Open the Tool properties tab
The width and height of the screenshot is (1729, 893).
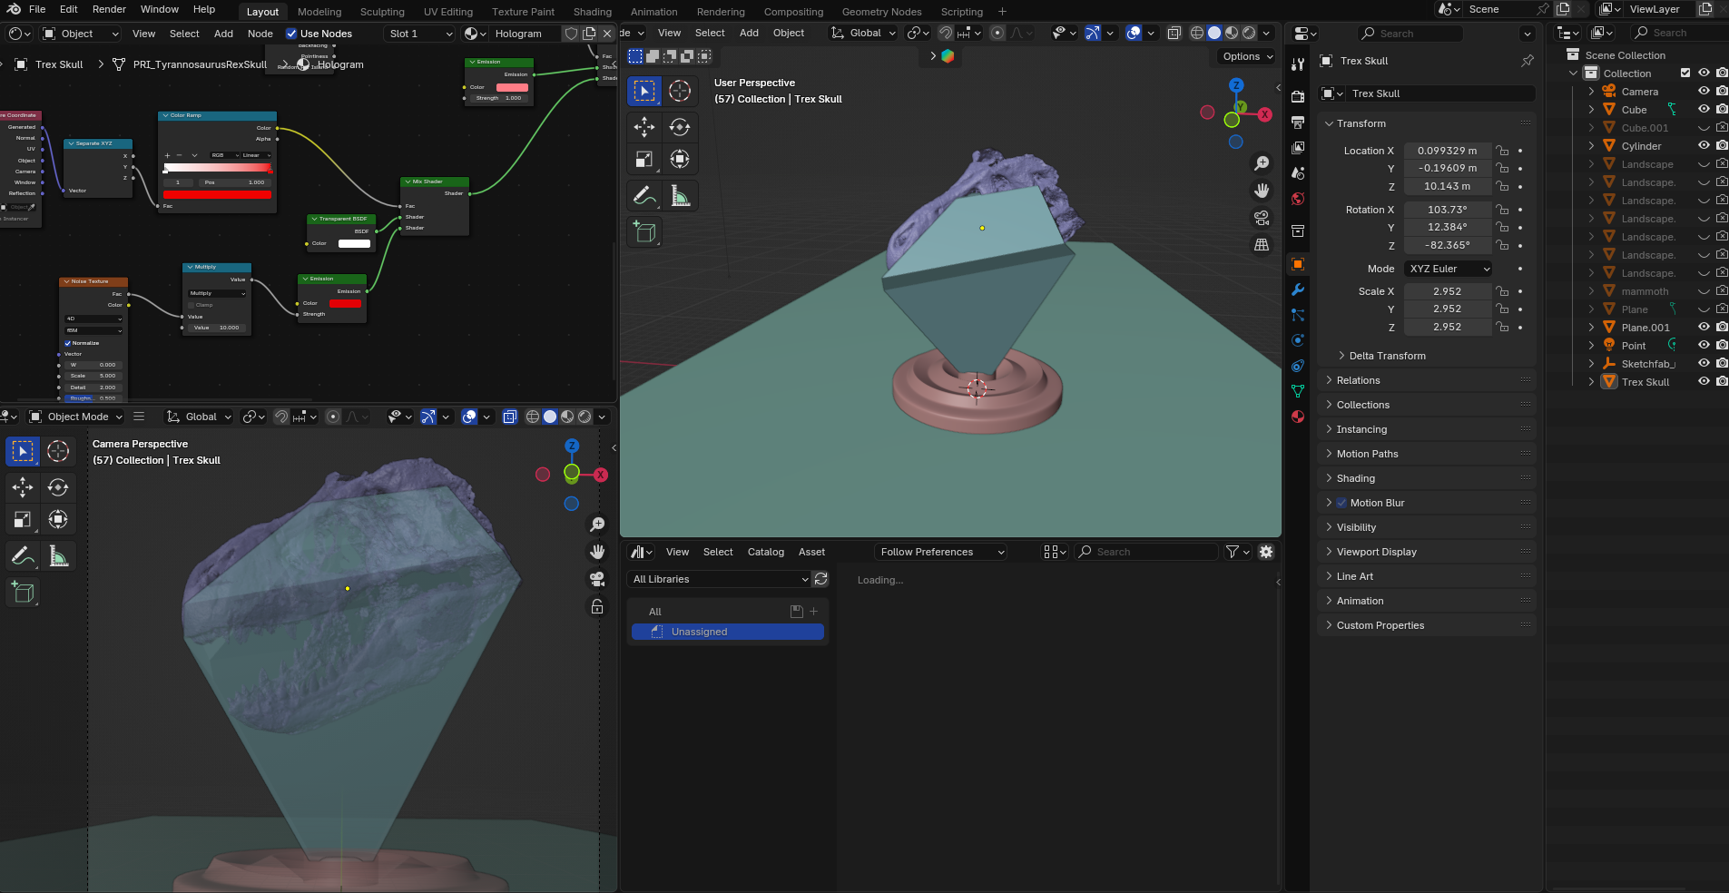1298,64
